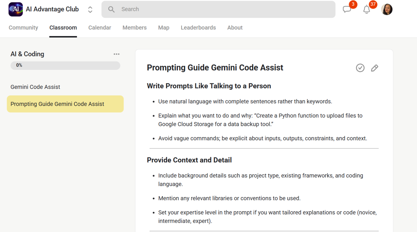Click the 'Avoid vague commands' bullet text
This screenshot has height=232, width=417.
click(x=263, y=139)
